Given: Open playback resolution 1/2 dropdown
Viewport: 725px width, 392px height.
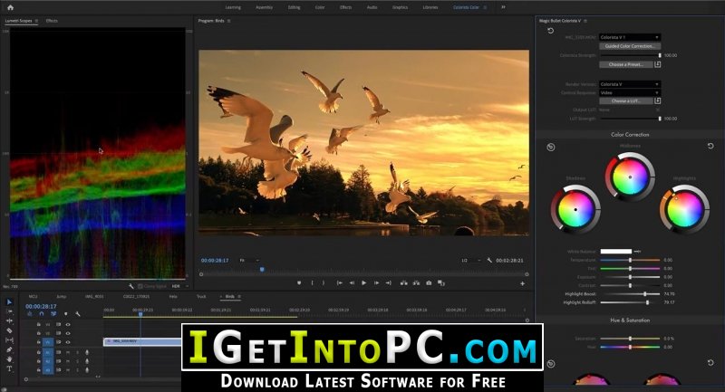Looking at the screenshot, I should pos(470,261).
